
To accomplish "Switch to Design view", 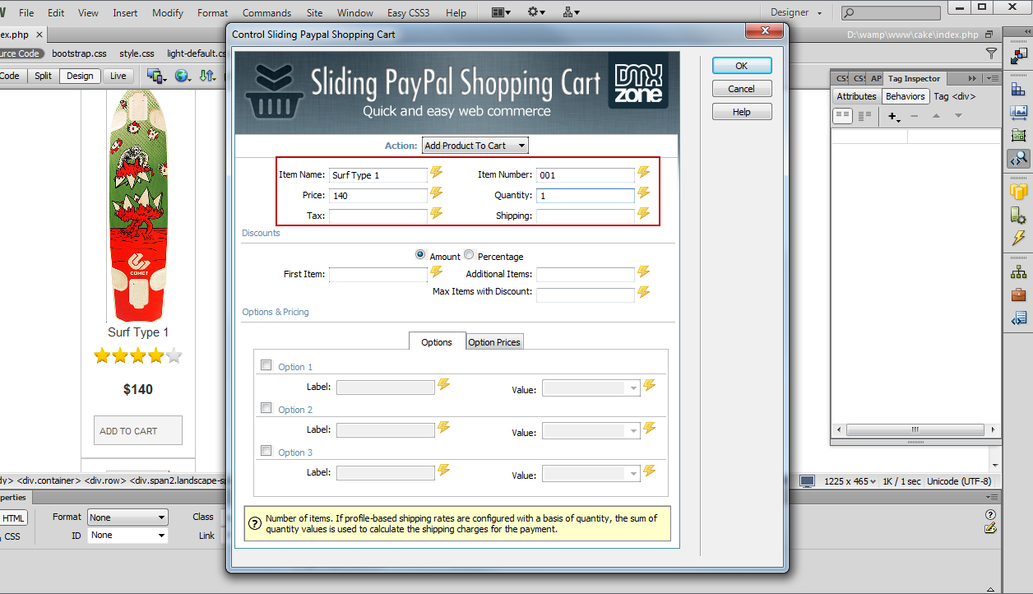I will tap(80, 76).
